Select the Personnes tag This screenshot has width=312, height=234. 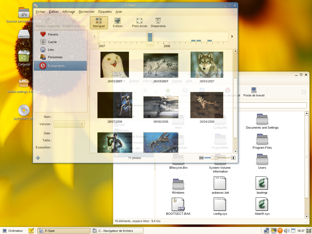coord(55,57)
